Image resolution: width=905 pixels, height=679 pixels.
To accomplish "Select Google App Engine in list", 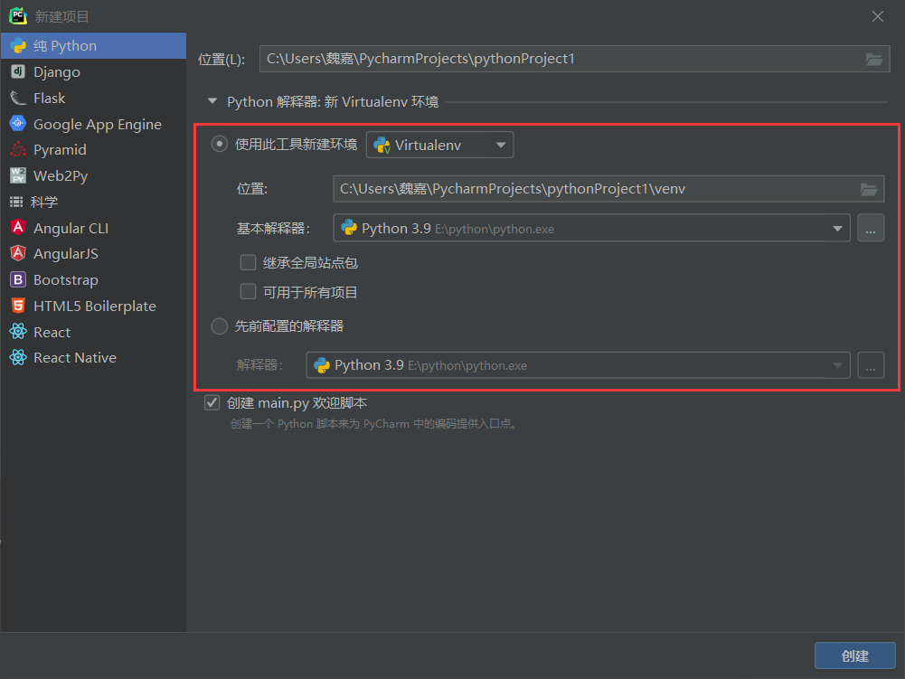I will [x=93, y=124].
